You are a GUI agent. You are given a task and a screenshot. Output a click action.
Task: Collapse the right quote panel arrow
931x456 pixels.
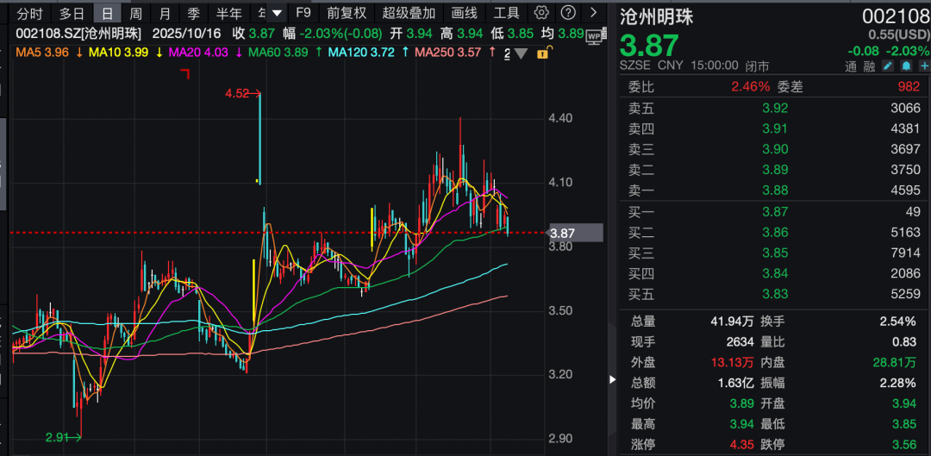(613, 379)
